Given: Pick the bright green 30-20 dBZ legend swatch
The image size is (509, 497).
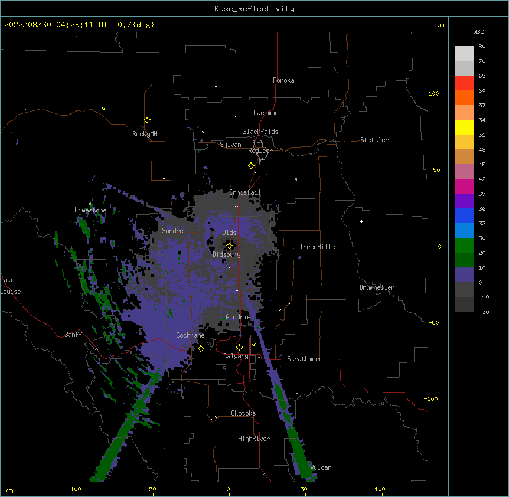Looking at the screenshot, I should click(464, 246).
